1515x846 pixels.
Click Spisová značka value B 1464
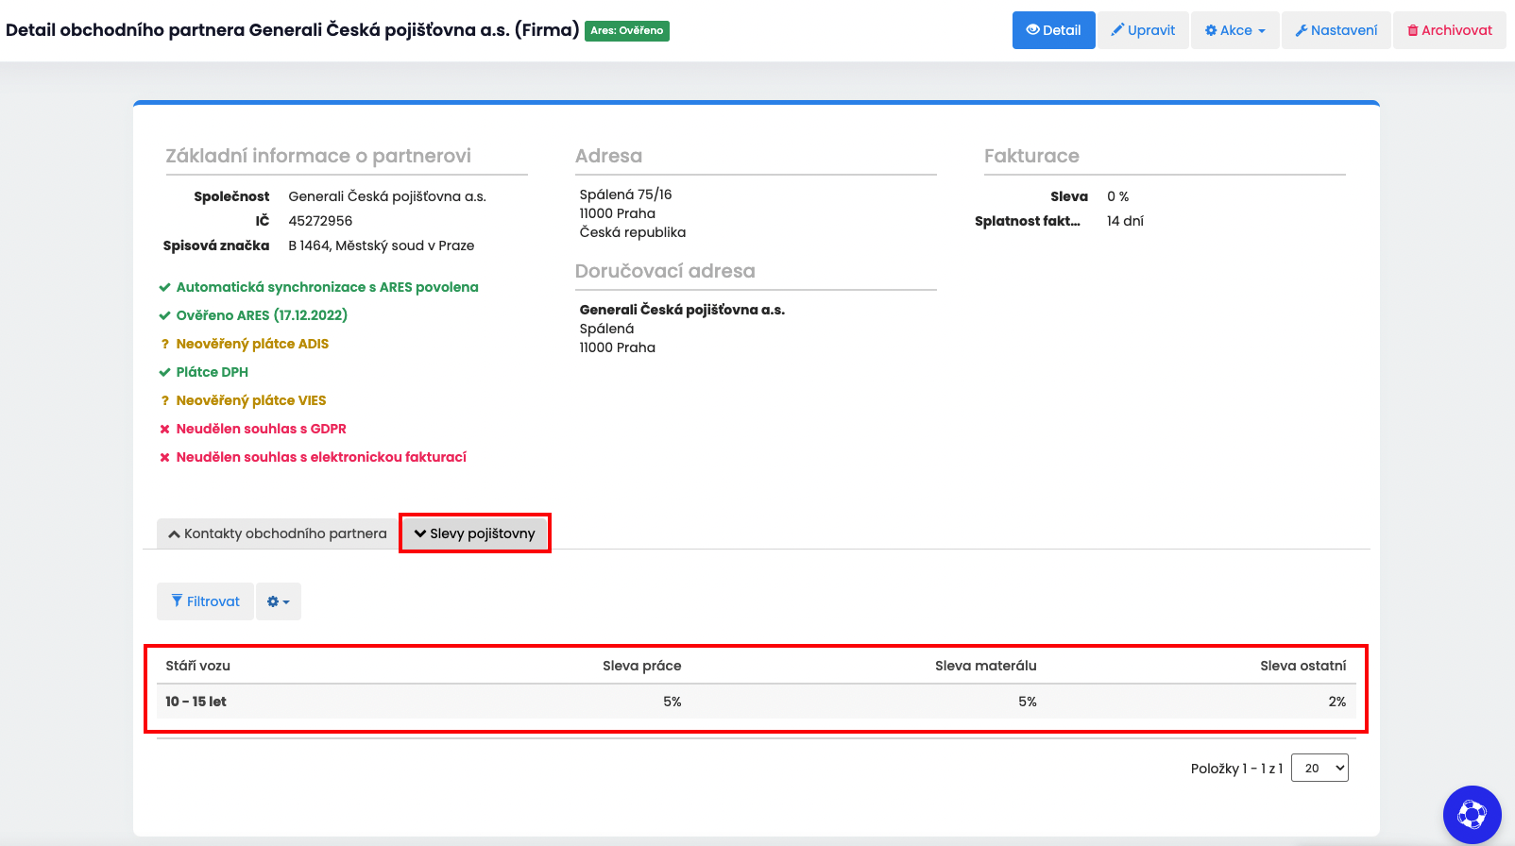click(x=382, y=245)
